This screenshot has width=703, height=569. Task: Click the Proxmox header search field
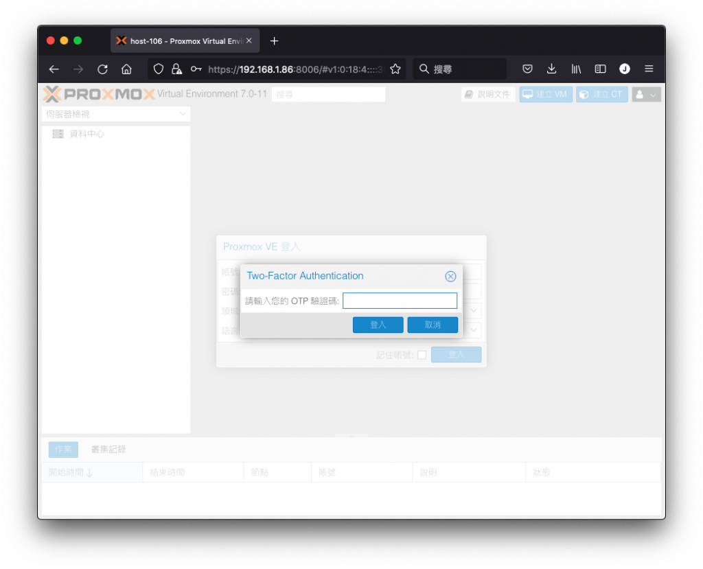(329, 95)
